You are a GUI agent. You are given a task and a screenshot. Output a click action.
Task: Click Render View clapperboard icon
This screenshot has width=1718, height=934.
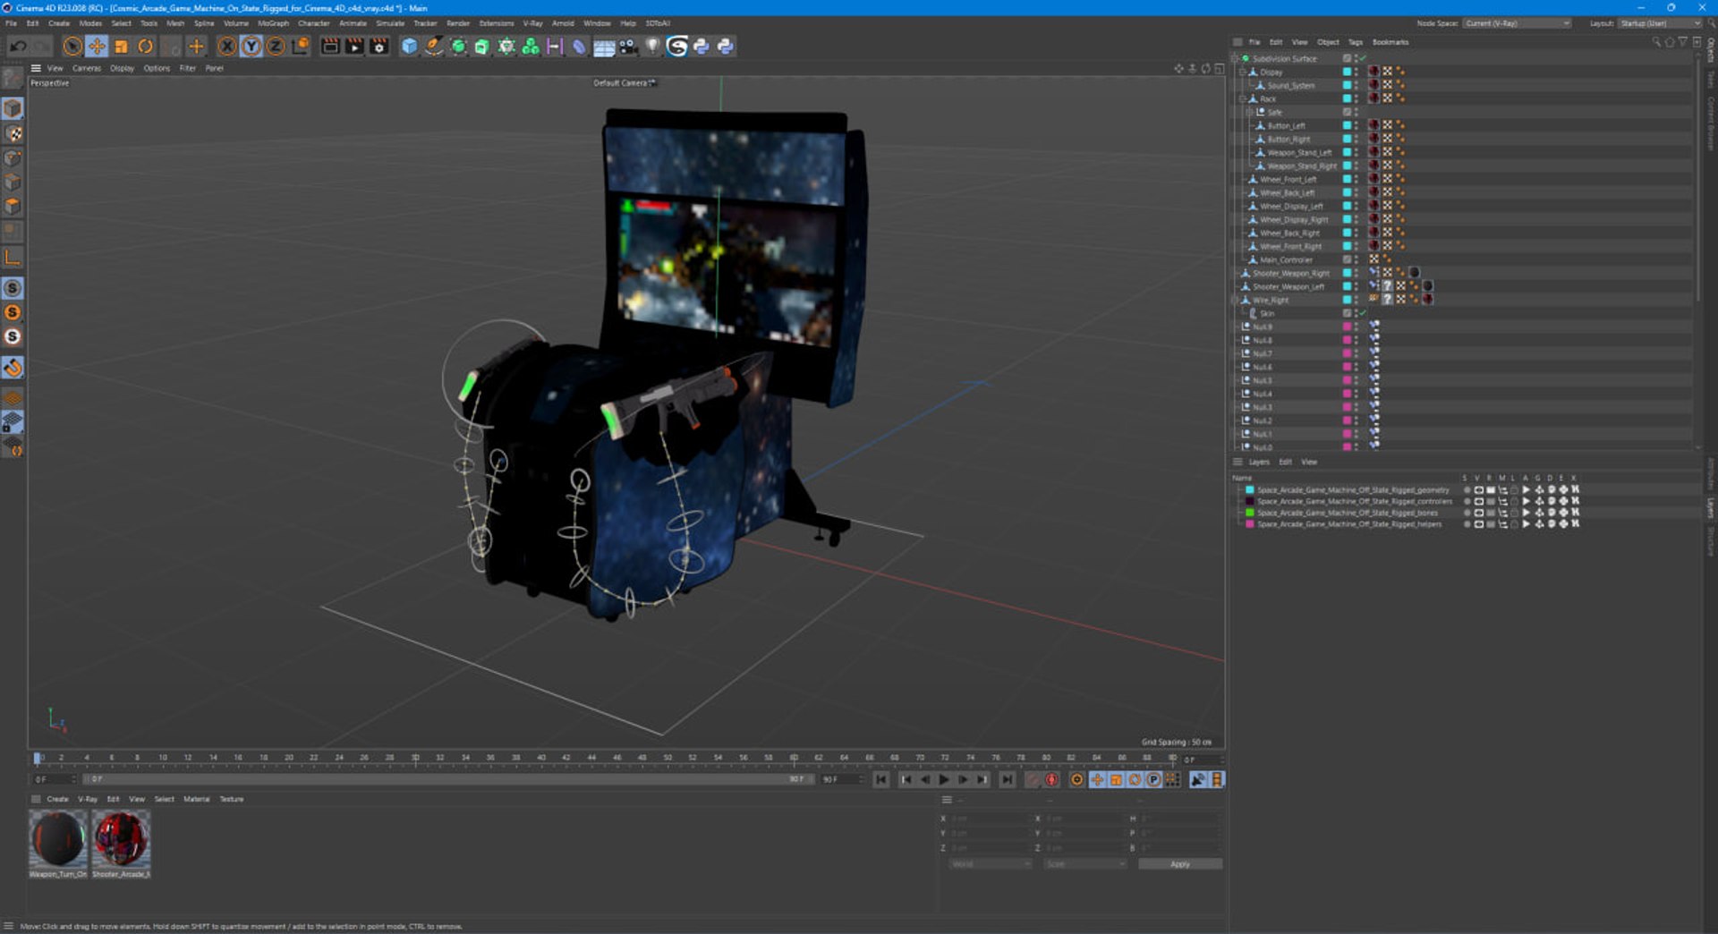(x=330, y=47)
